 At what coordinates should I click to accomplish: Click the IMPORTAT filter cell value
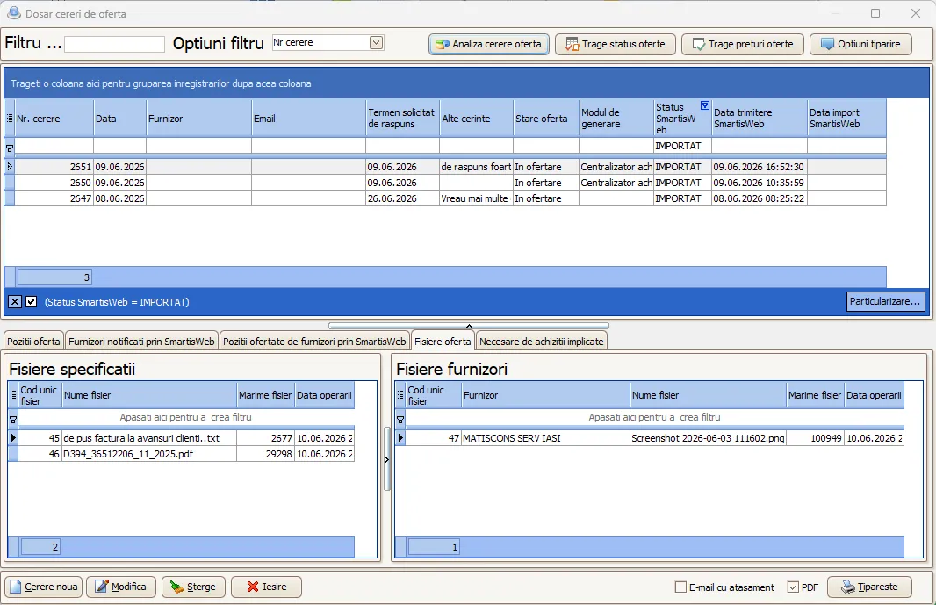point(682,146)
